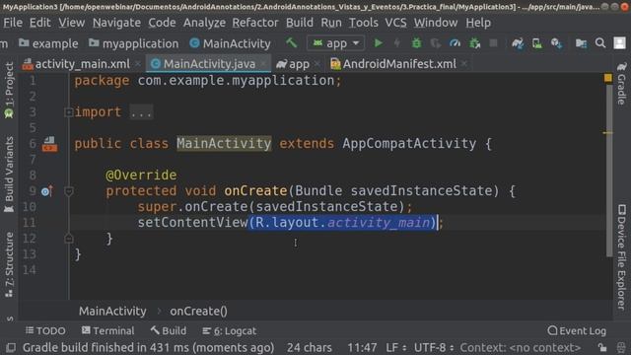The height and width of the screenshot is (355, 631).
Task: Click the tool window toggle icon at bottom-left
Action: pyautogui.click(x=11, y=347)
